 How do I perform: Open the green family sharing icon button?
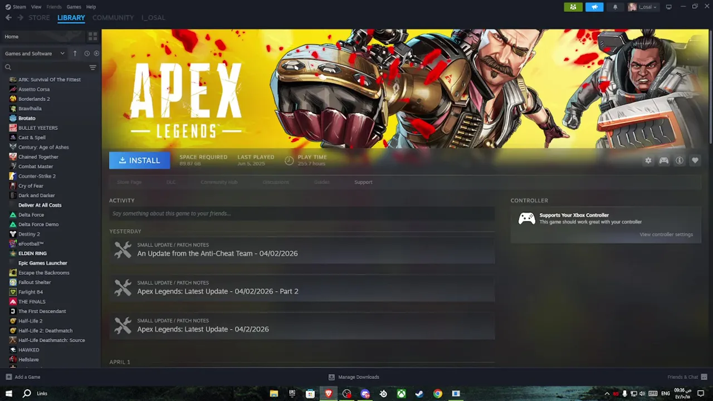tap(573, 7)
